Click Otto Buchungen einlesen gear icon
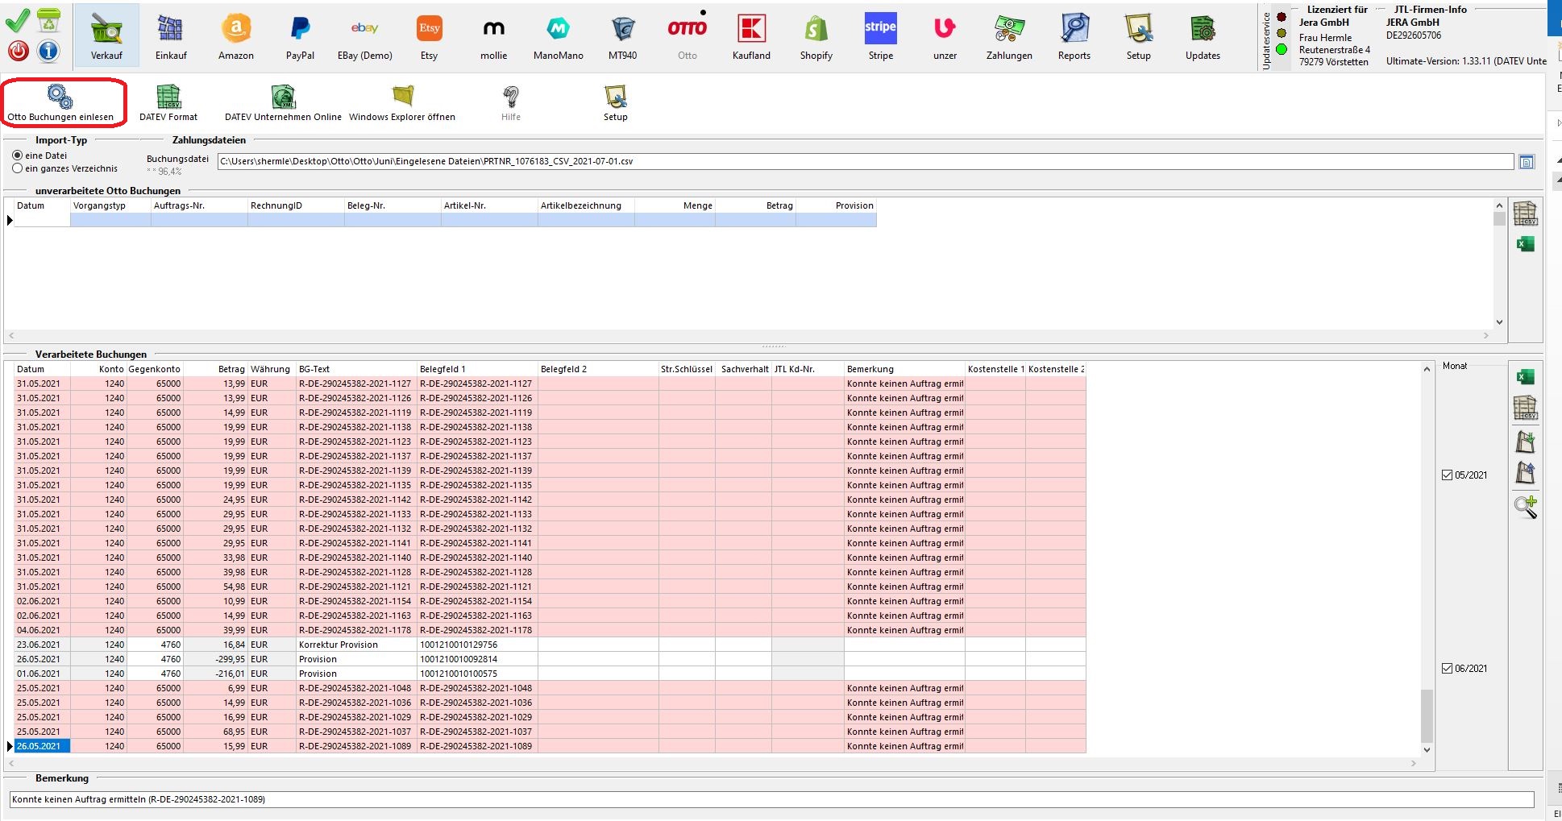This screenshot has height=821, width=1562. (x=60, y=98)
